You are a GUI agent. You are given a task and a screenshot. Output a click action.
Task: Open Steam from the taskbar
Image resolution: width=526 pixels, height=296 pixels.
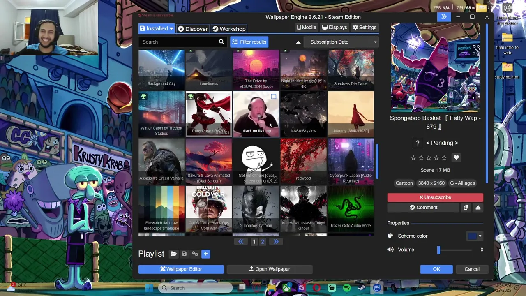(x=361, y=288)
